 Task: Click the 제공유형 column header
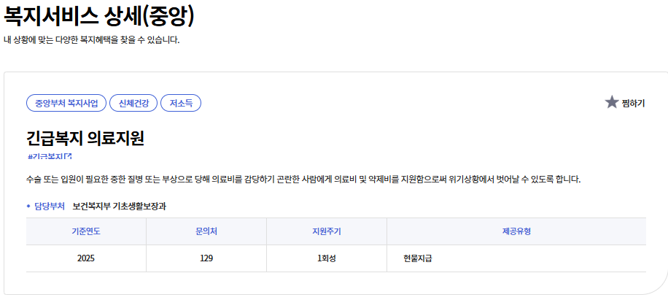tap(516, 232)
